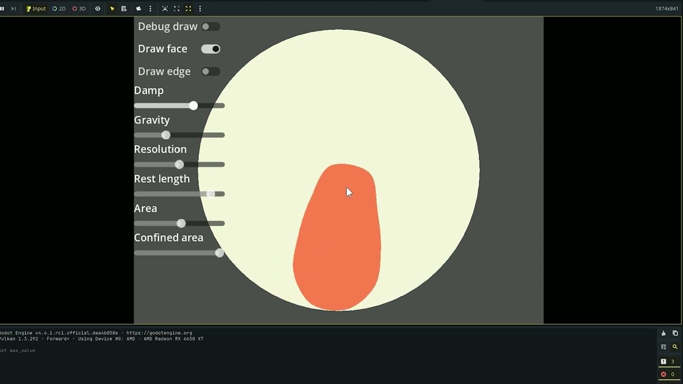Click the godotengine.org URL in output
The image size is (683, 384).
point(159,333)
